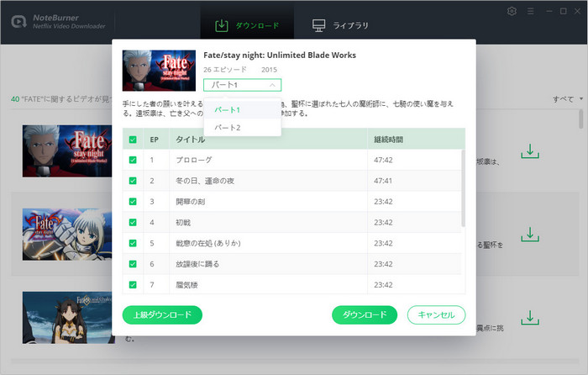Click the green ダウンロード button in dialog
588x375 pixels.
[365, 314]
